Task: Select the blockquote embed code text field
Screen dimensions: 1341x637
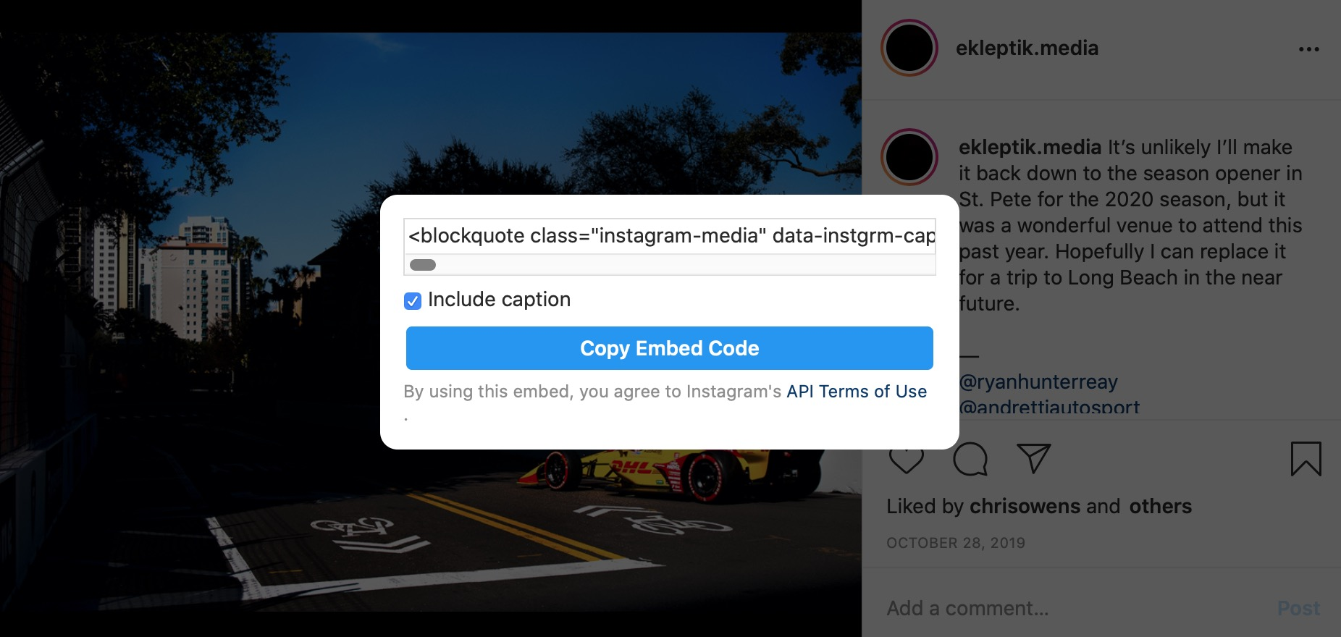Action: pyautogui.click(x=670, y=236)
